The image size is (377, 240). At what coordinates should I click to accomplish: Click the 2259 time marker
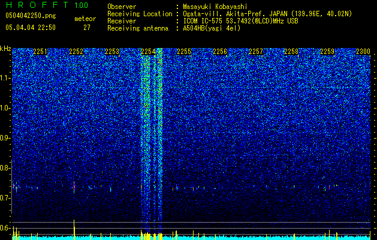pyautogui.click(x=327, y=52)
